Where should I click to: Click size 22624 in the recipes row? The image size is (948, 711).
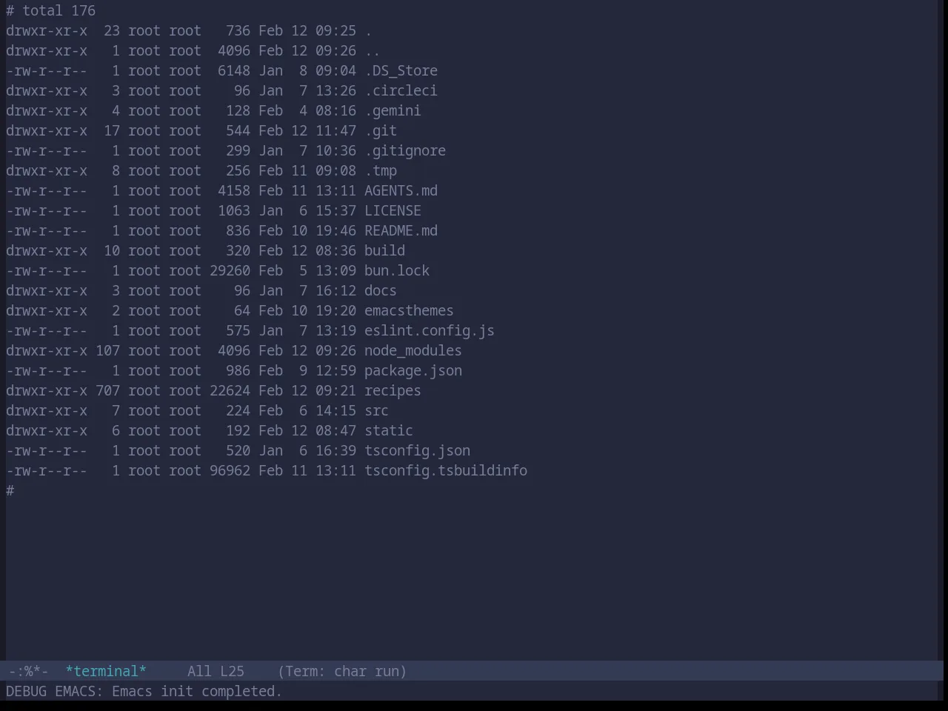point(230,390)
